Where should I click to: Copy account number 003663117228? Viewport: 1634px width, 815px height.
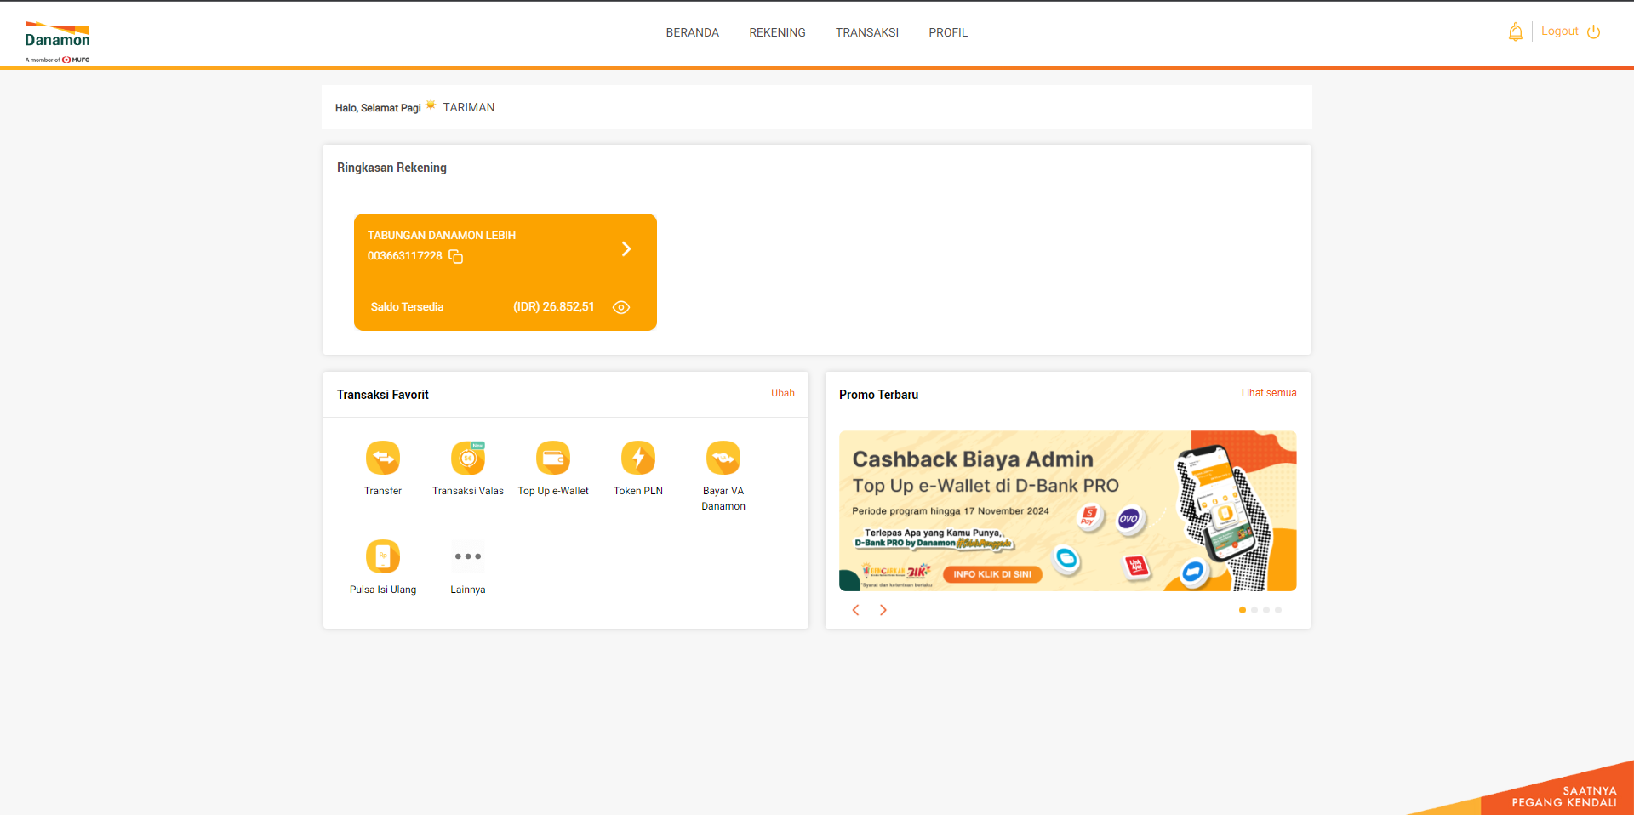coord(456,256)
